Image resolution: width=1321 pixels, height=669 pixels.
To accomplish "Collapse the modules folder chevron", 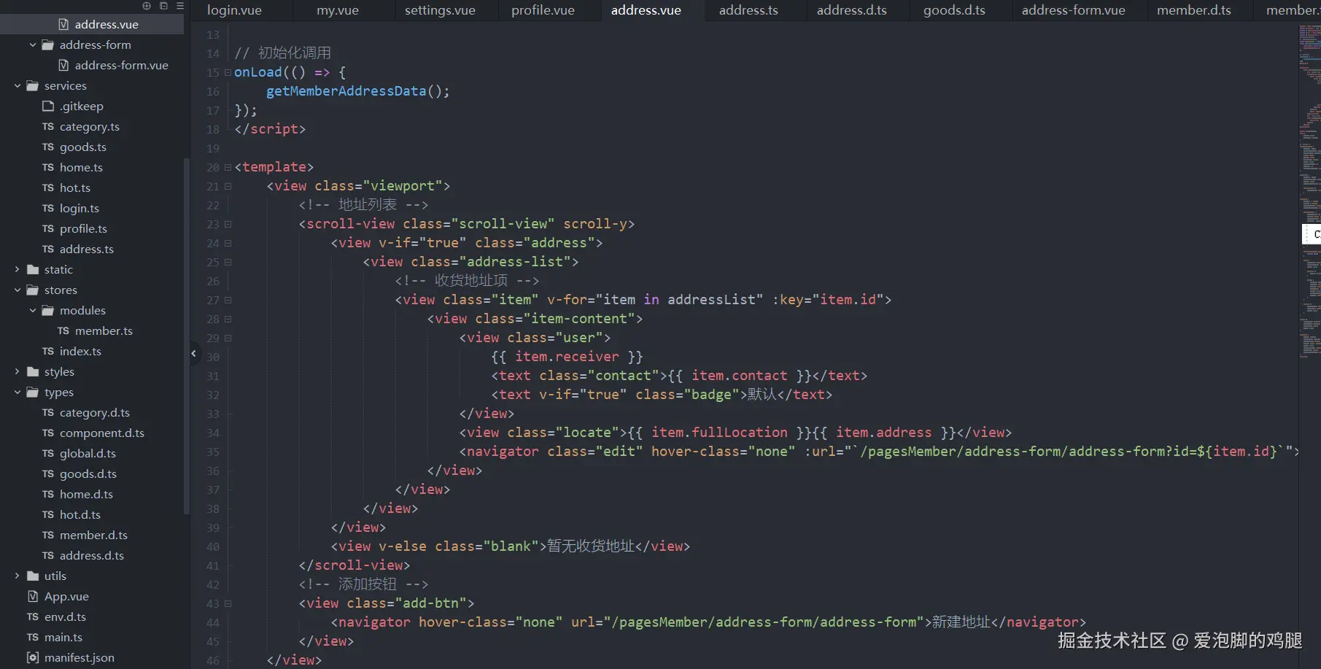I will 33,310.
